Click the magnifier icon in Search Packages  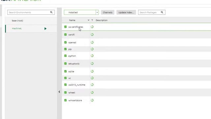tap(162, 12)
